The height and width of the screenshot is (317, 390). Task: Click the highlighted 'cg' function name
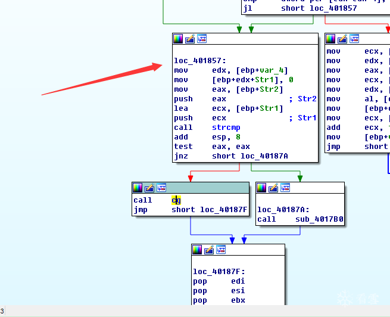pyautogui.click(x=176, y=200)
